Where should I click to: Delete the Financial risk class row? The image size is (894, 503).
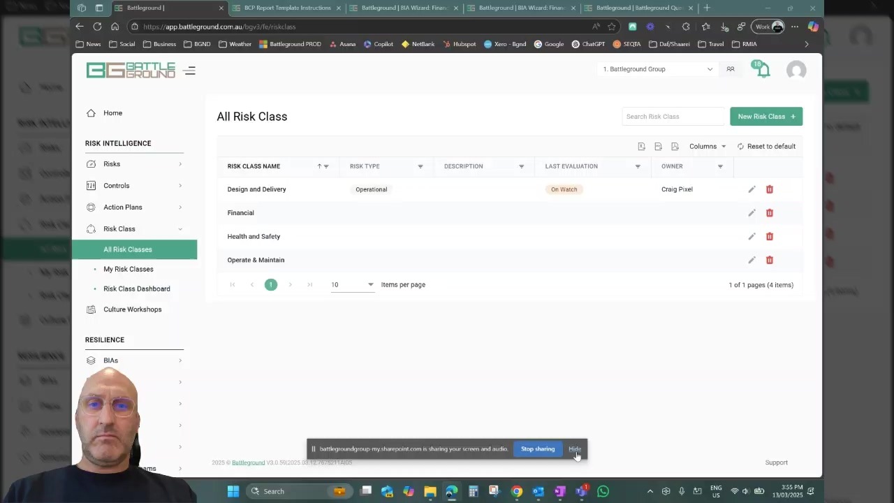769,213
